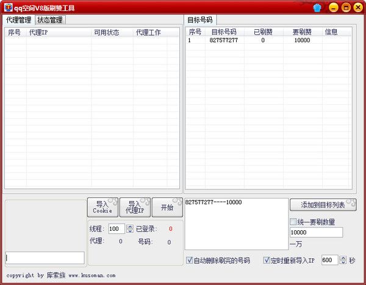The height and width of the screenshot is (285, 366).
Task: Select target row 827577277 in the list
Action: click(x=268, y=40)
